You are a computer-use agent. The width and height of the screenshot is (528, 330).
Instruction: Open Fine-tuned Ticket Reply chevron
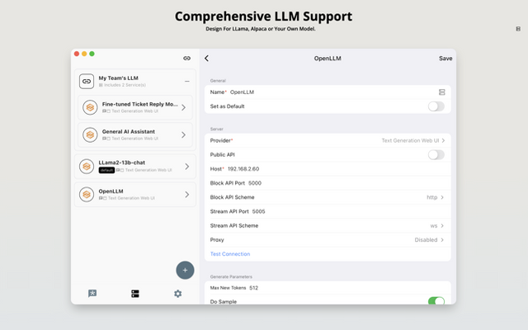tap(183, 107)
